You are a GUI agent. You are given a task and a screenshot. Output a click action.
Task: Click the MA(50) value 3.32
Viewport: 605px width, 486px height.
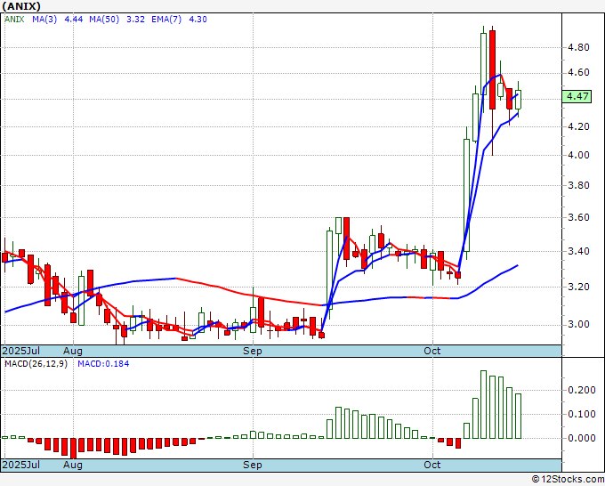(135, 20)
